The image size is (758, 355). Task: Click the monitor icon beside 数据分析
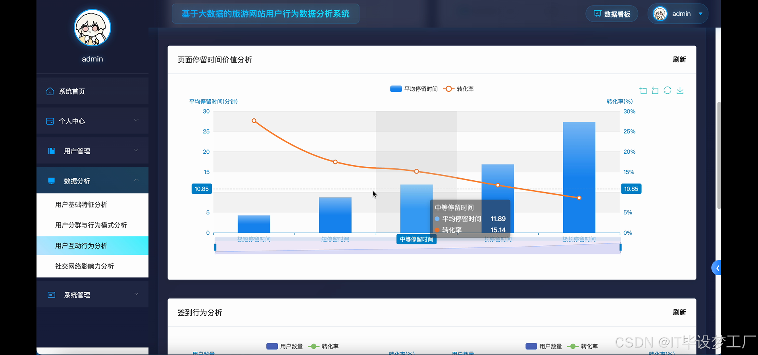(51, 181)
